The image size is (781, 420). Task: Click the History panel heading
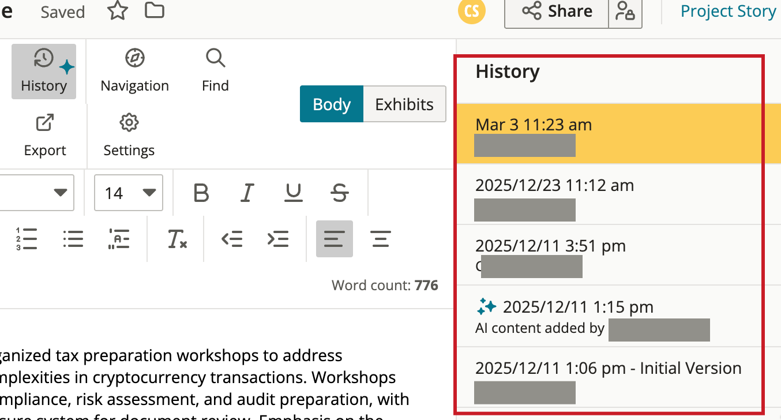tap(508, 72)
